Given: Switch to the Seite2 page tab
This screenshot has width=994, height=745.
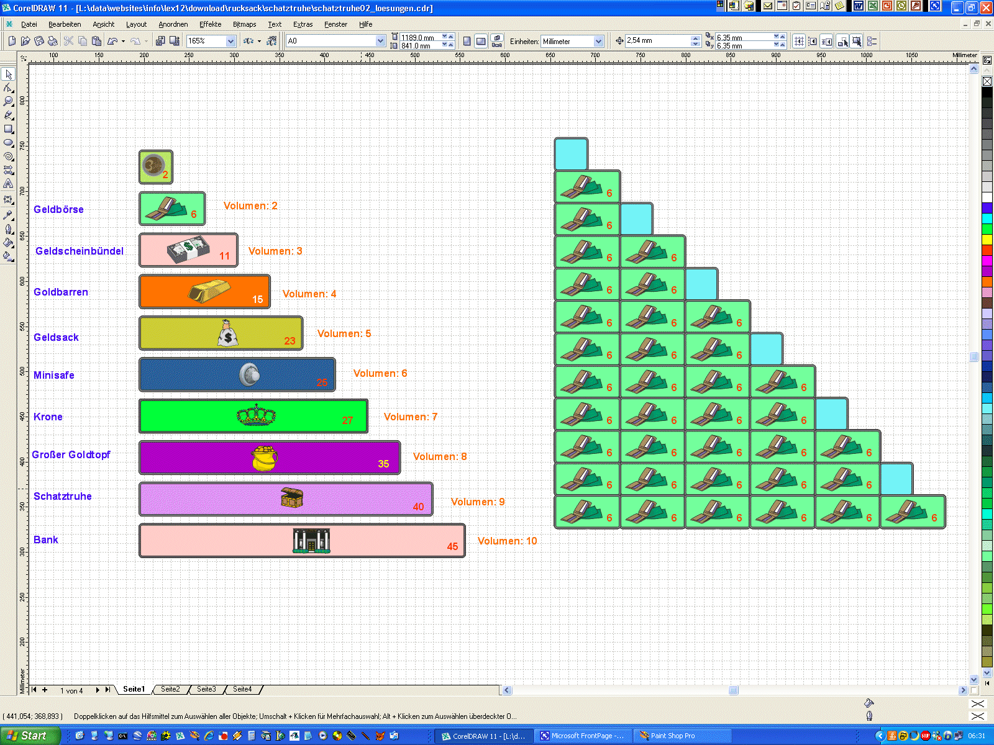Looking at the screenshot, I should click(170, 689).
